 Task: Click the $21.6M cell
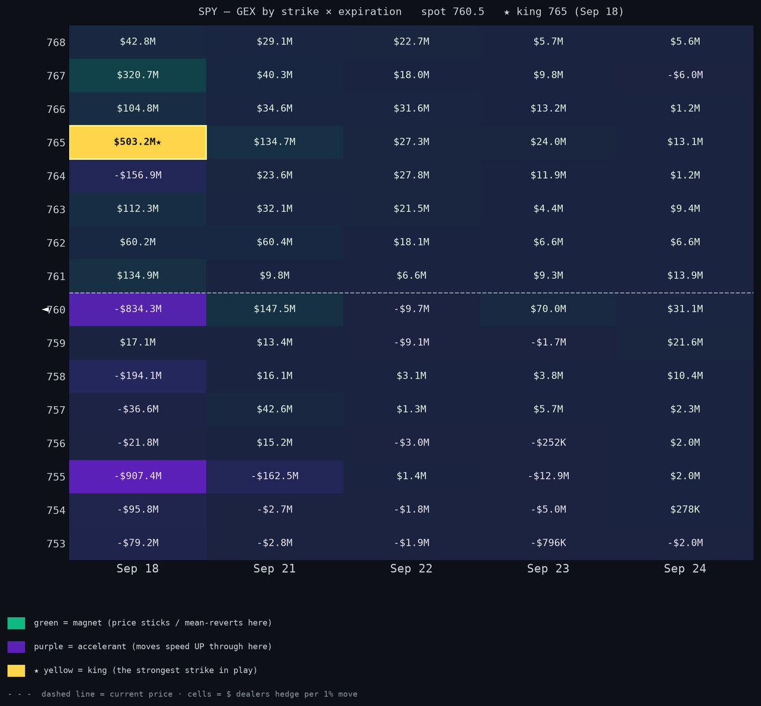click(x=685, y=343)
